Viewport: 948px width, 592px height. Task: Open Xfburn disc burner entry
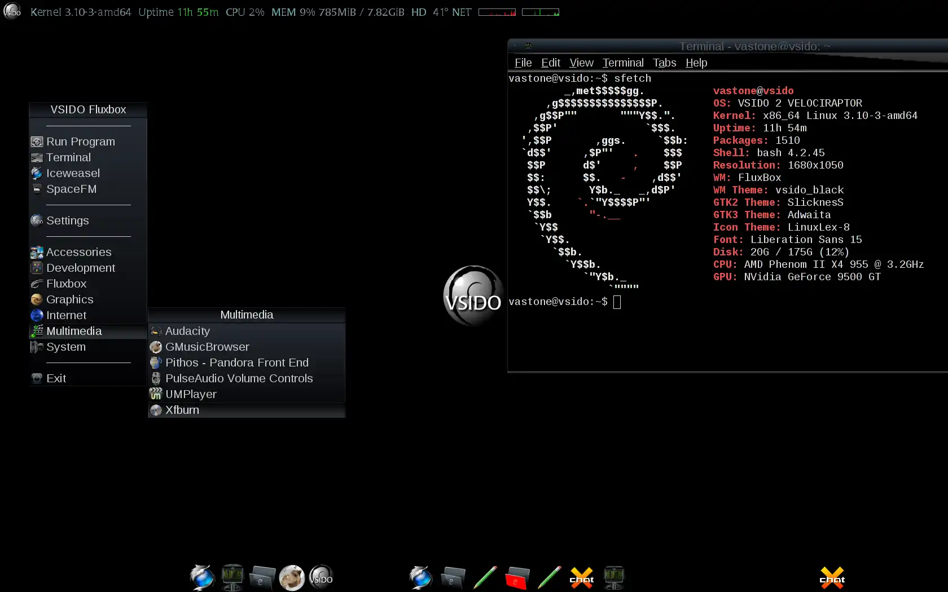tap(247, 410)
